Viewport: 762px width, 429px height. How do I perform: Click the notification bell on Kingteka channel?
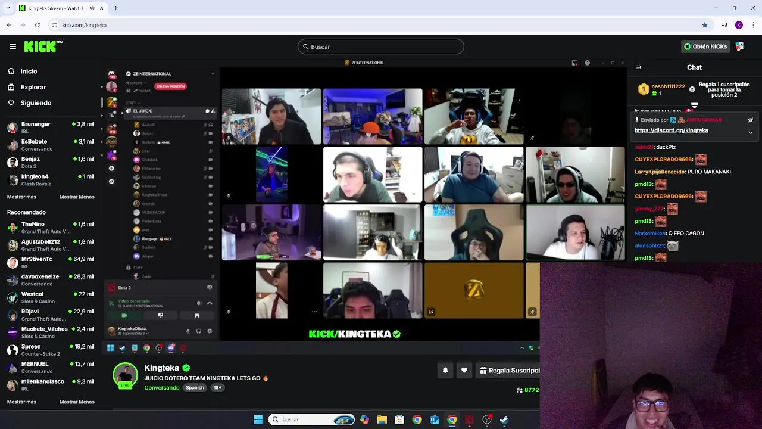pyautogui.click(x=445, y=370)
